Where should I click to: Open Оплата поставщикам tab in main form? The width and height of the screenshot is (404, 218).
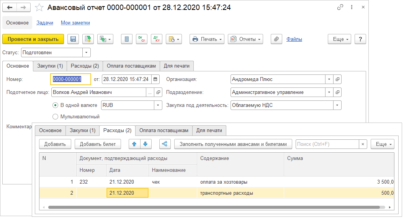coord(131,66)
